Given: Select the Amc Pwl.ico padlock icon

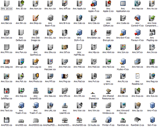Looking at the screenshot, I should point(94,76).
